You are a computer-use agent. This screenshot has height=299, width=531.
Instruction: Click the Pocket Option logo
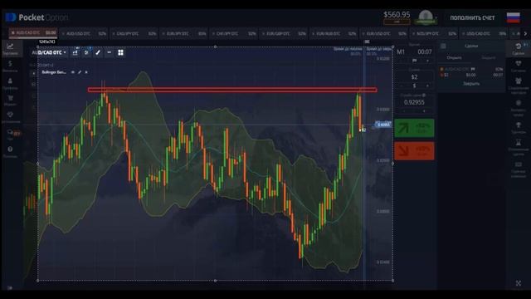pyautogui.click(x=37, y=17)
